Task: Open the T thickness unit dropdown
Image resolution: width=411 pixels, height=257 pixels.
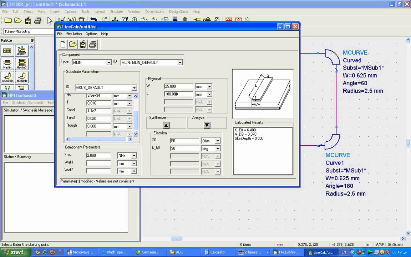Action: coord(129,104)
